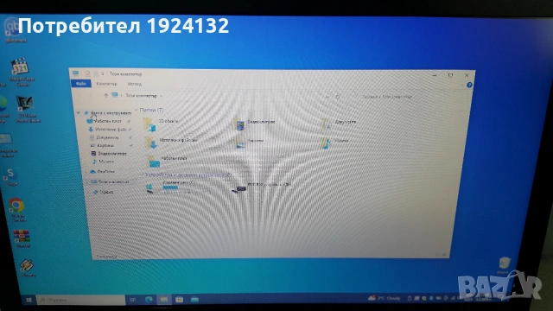Refresh the current Explorer view
553x311 pixels.
(338, 96)
